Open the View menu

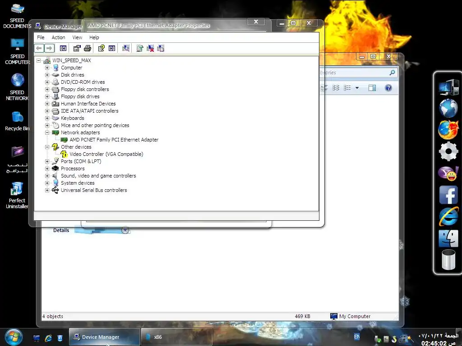[77, 37]
